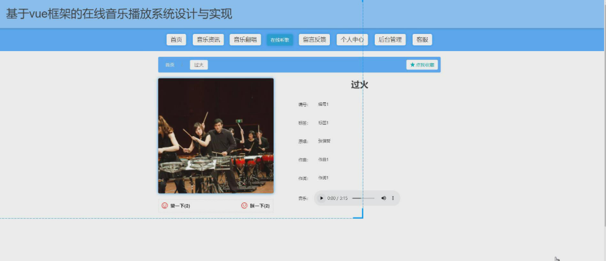
Task: Click the 首页 breadcrumb link
Action: [x=170, y=65]
